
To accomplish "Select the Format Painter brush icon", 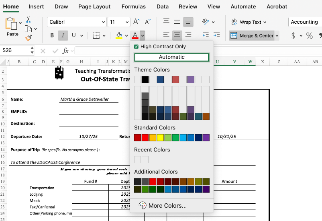I will (29, 38).
